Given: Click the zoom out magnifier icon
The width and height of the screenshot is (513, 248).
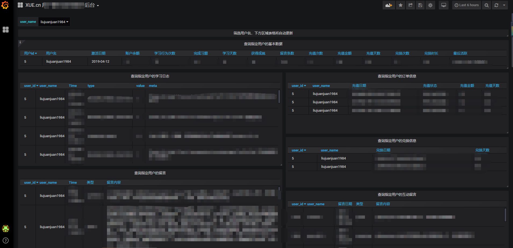Looking at the screenshot, I should [486, 5].
